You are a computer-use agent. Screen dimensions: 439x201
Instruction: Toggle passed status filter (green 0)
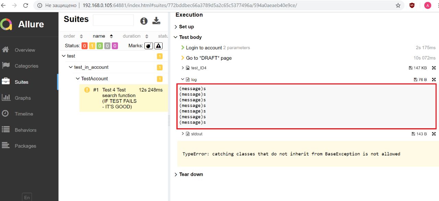(x=99, y=46)
